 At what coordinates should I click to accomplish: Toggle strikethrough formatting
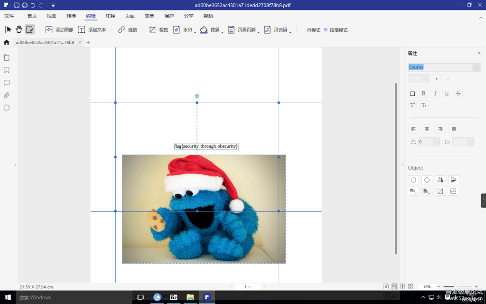click(458, 94)
